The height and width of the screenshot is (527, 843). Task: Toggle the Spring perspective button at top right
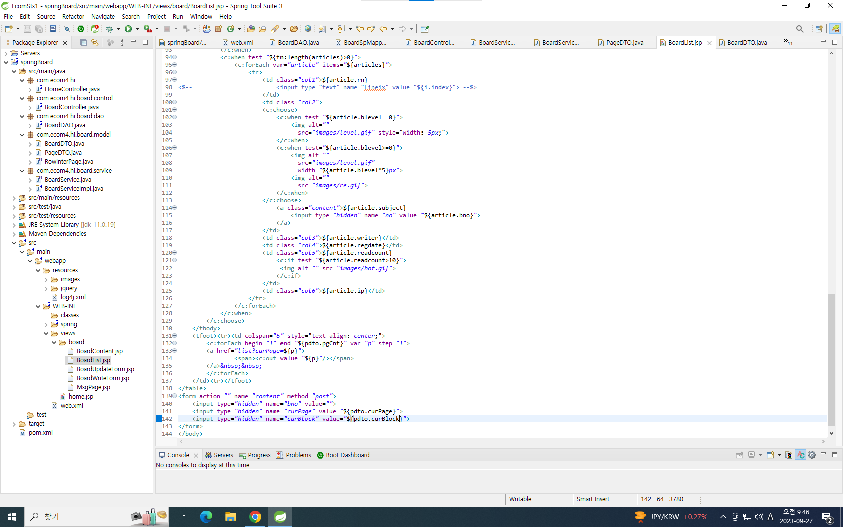coord(835,29)
